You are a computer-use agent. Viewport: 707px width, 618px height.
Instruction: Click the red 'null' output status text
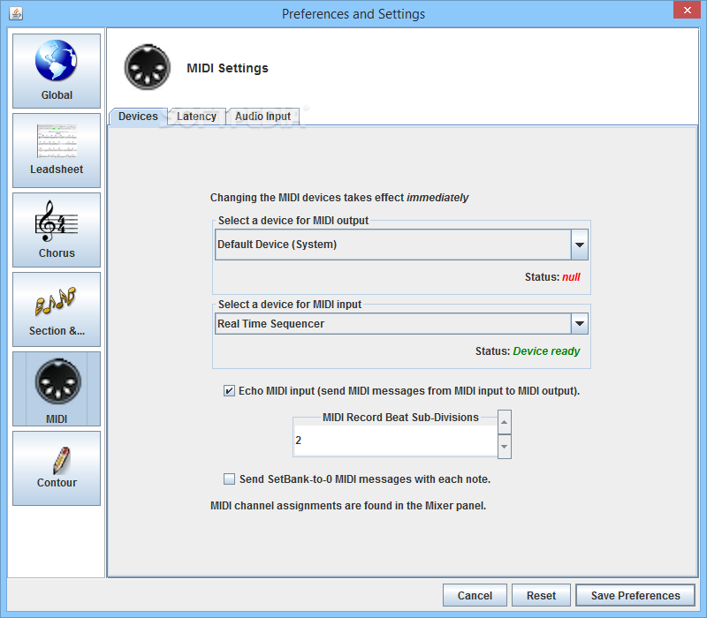(x=571, y=277)
